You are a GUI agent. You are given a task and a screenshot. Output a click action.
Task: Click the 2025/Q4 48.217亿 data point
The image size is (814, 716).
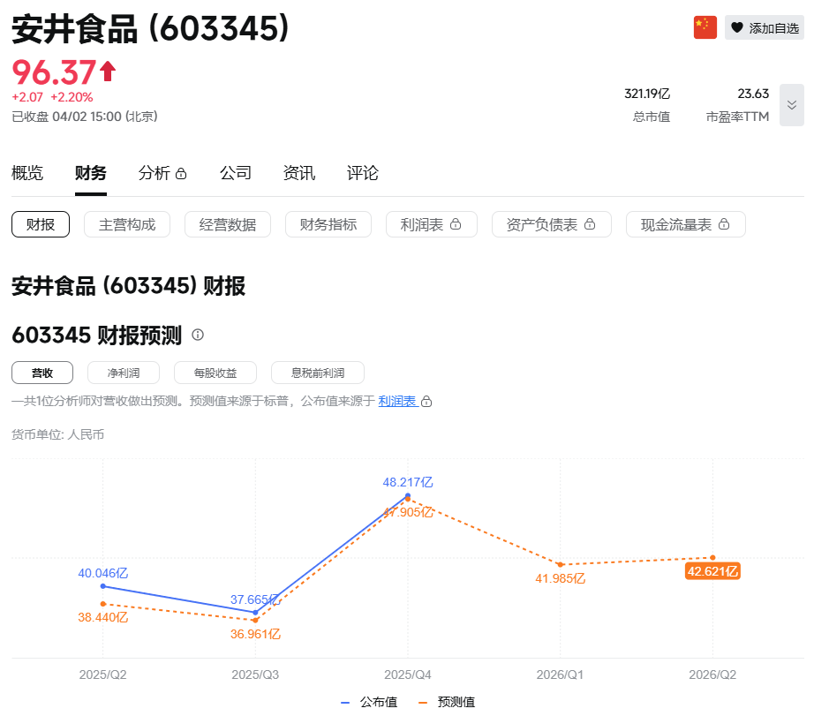click(x=408, y=497)
